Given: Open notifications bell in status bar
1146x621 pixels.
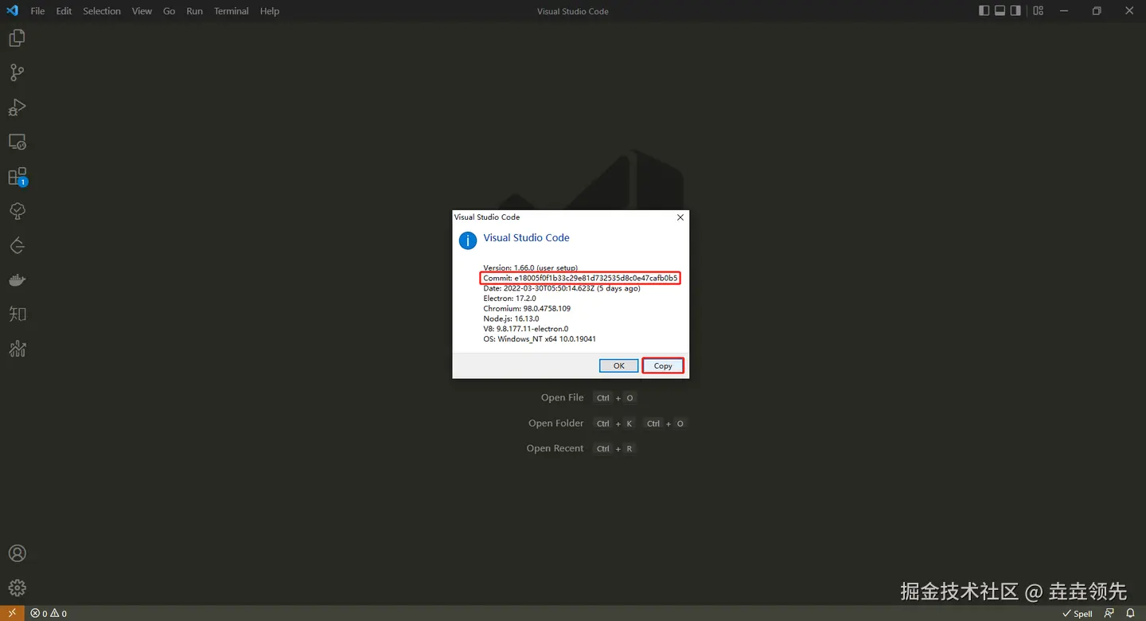Looking at the screenshot, I should coord(1130,613).
